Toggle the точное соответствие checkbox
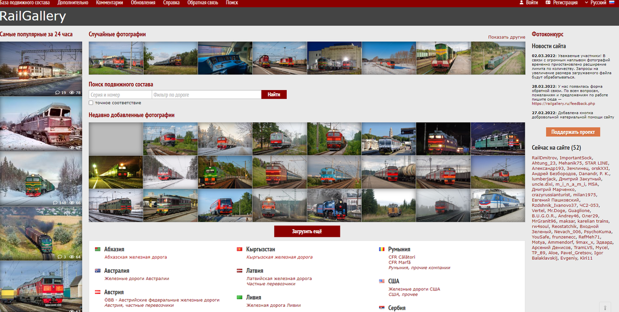 (91, 103)
